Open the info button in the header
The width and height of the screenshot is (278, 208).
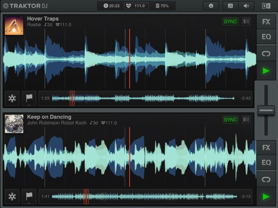(211, 6)
